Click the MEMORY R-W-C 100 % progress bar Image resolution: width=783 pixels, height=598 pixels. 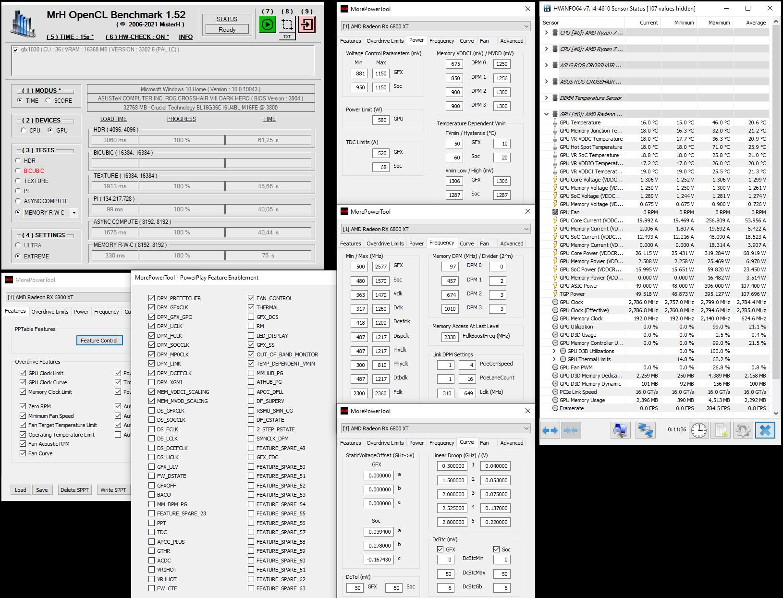(x=182, y=256)
